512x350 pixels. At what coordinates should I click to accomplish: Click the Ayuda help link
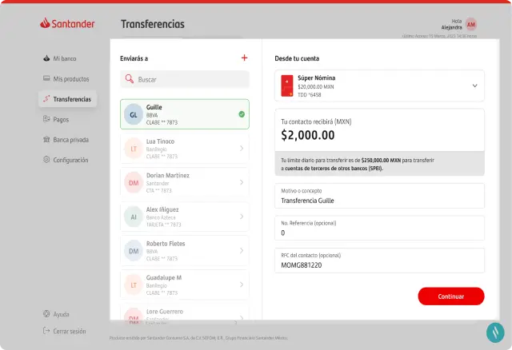tap(56, 314)
